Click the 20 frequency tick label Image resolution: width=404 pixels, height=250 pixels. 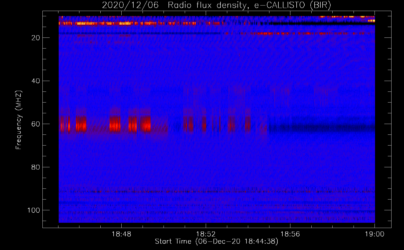36,38
